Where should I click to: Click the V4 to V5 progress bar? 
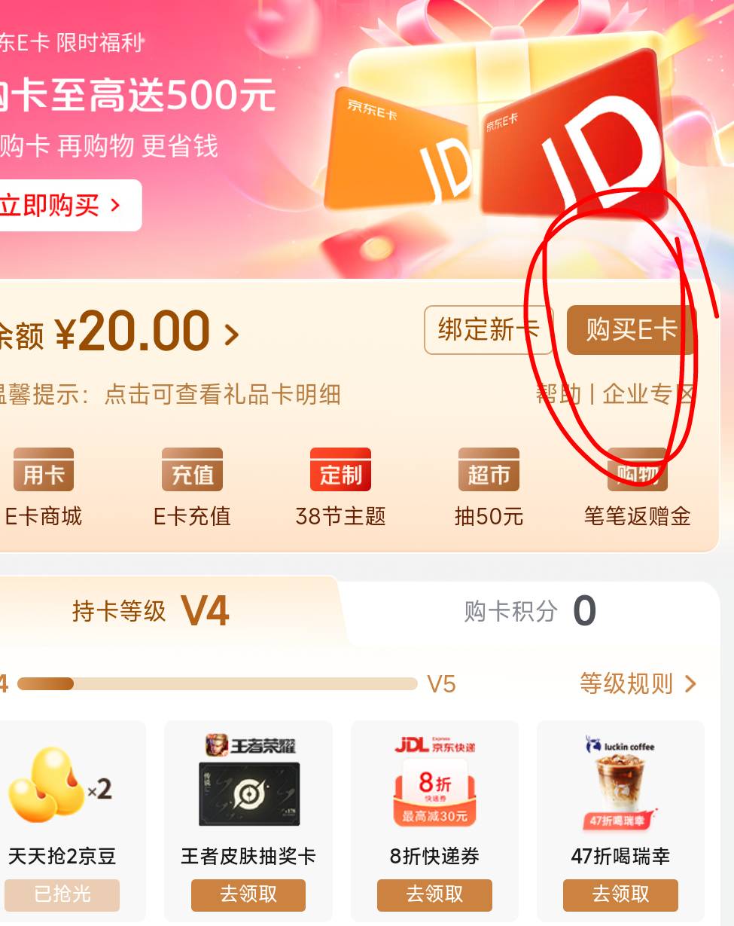[217, 683]
